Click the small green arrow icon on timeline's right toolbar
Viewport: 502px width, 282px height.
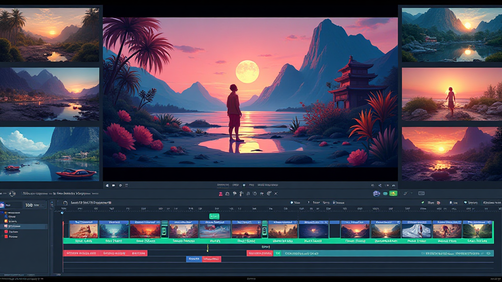click(423, 203)
